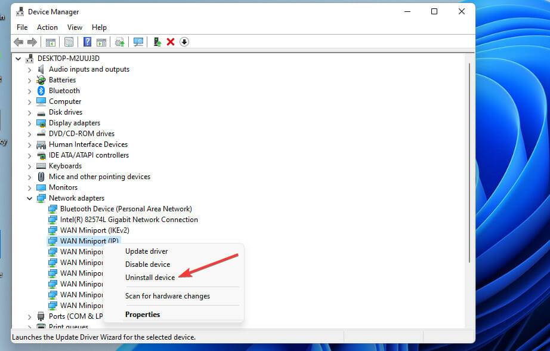Select Bluetooth Device (Personal Area Network)
This screenshot has width=550, height=351.
click(126, 209)
